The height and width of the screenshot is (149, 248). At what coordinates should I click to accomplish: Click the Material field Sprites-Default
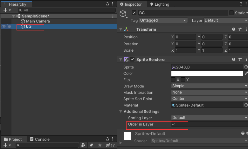[x=207, y=105]
